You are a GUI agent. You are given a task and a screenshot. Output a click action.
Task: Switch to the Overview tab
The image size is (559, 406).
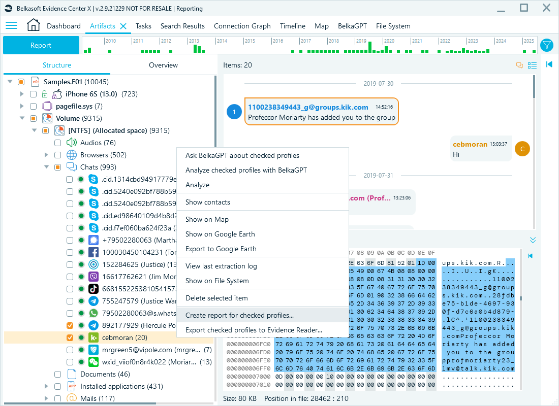click(163, 65)
